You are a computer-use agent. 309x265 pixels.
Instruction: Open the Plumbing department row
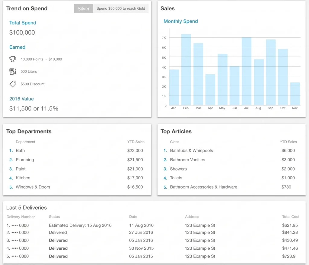coord(76,160)
